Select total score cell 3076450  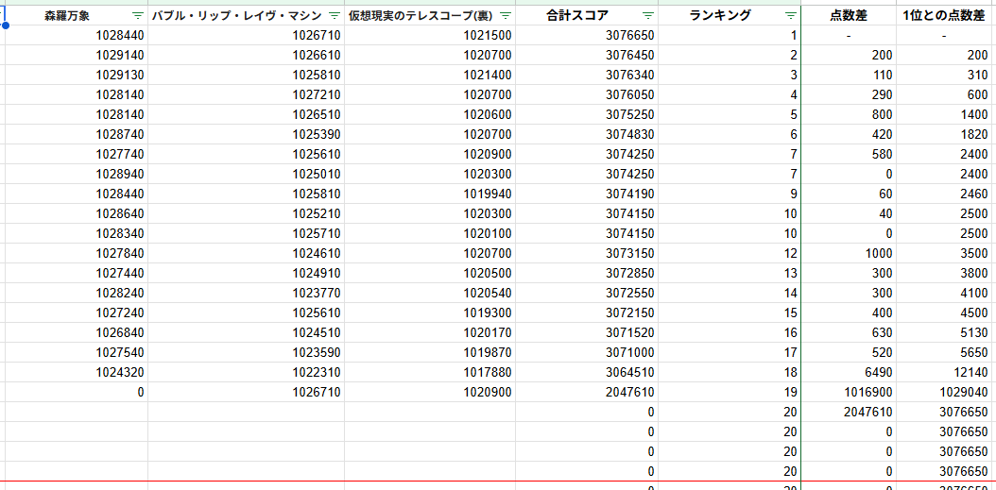[x=587, y=55]
